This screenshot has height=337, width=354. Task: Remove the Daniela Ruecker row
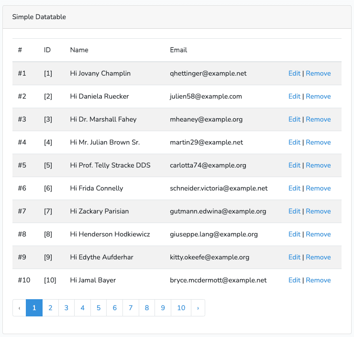coord(318,96)
